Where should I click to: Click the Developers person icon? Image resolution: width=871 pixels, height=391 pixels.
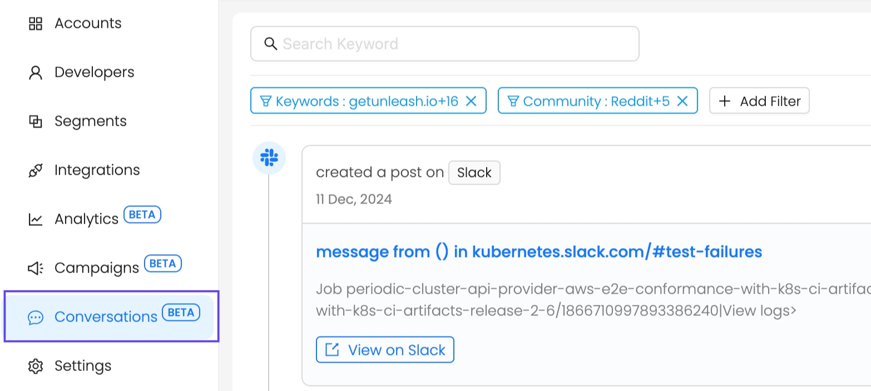(36, 73)
